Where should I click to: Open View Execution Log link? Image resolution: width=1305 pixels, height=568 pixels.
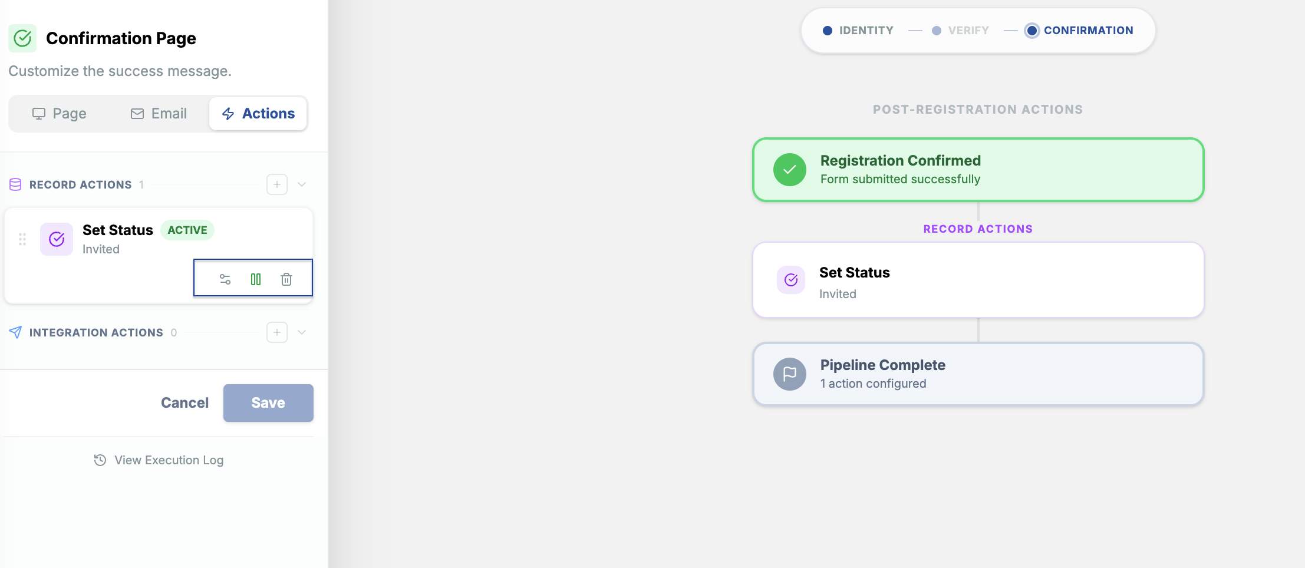(x=159, y=460)
